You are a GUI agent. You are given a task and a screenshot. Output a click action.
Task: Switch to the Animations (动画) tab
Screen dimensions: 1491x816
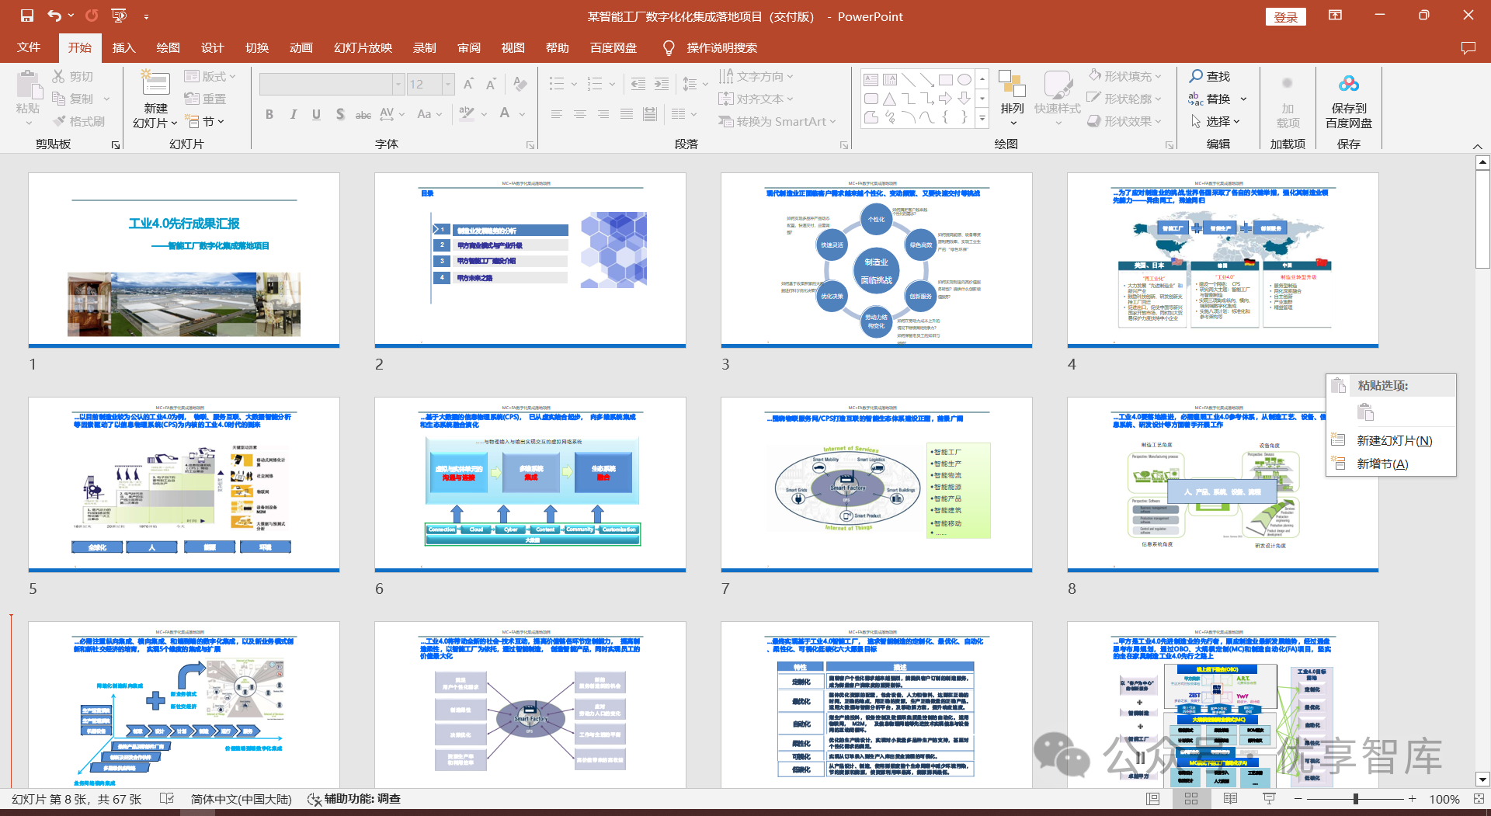[x=301, y=47]
